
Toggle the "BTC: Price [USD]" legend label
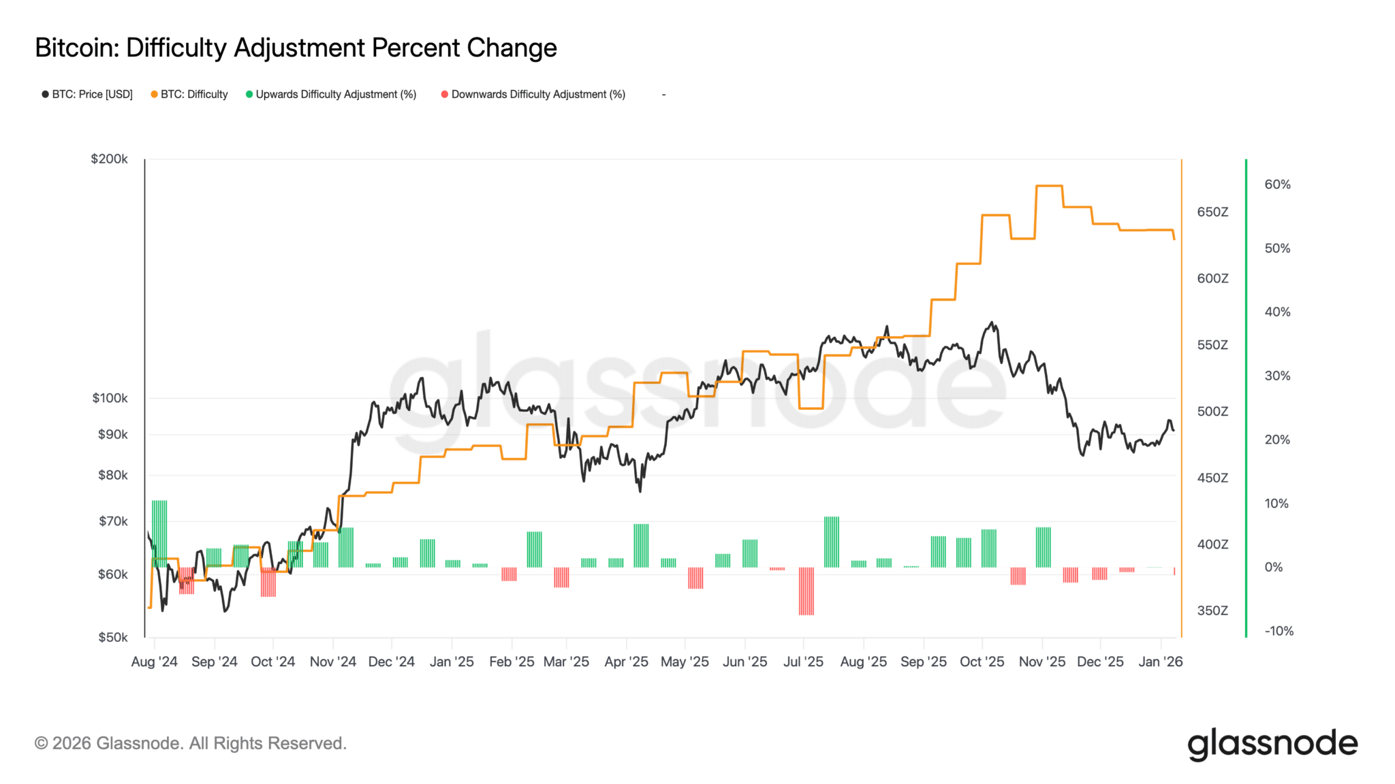92,95
